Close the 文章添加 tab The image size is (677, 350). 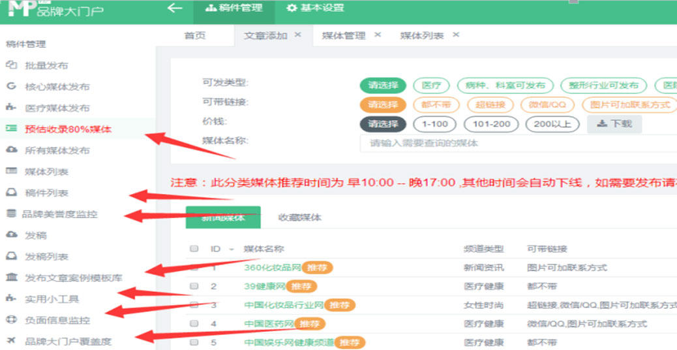point(298,35)
